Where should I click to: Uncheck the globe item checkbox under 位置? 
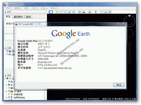(7, 51)
